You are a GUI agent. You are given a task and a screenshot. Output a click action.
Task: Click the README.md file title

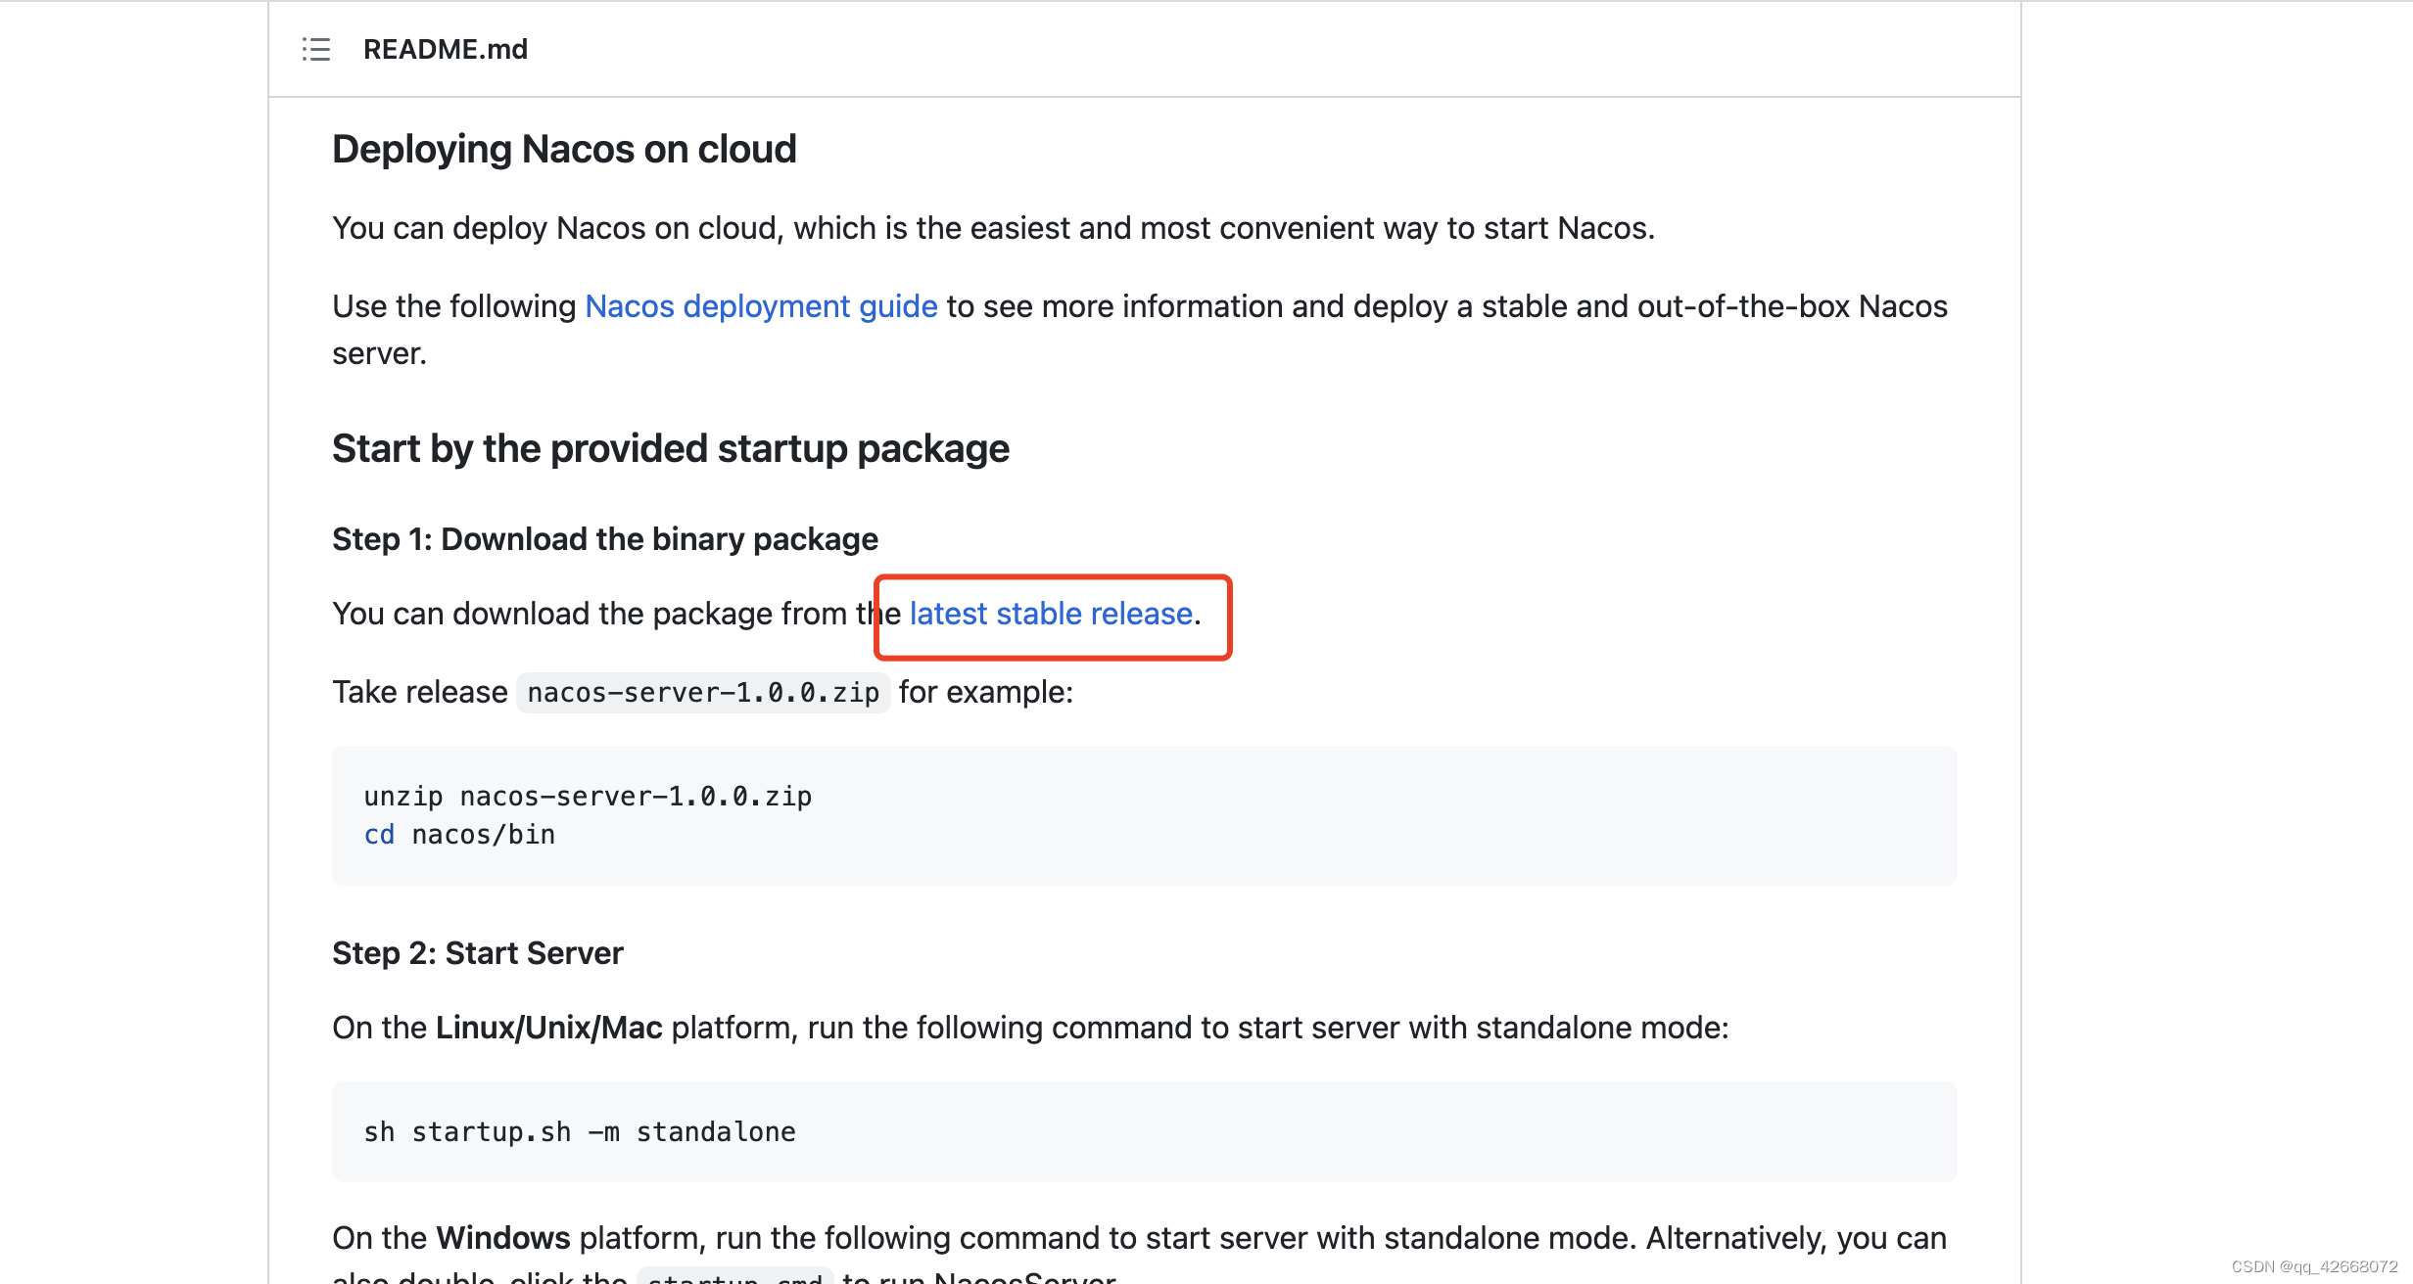click(x=446, y=49)
